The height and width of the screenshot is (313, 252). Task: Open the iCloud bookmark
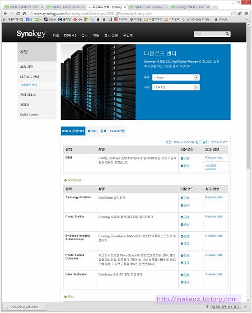tap(221, 20)
